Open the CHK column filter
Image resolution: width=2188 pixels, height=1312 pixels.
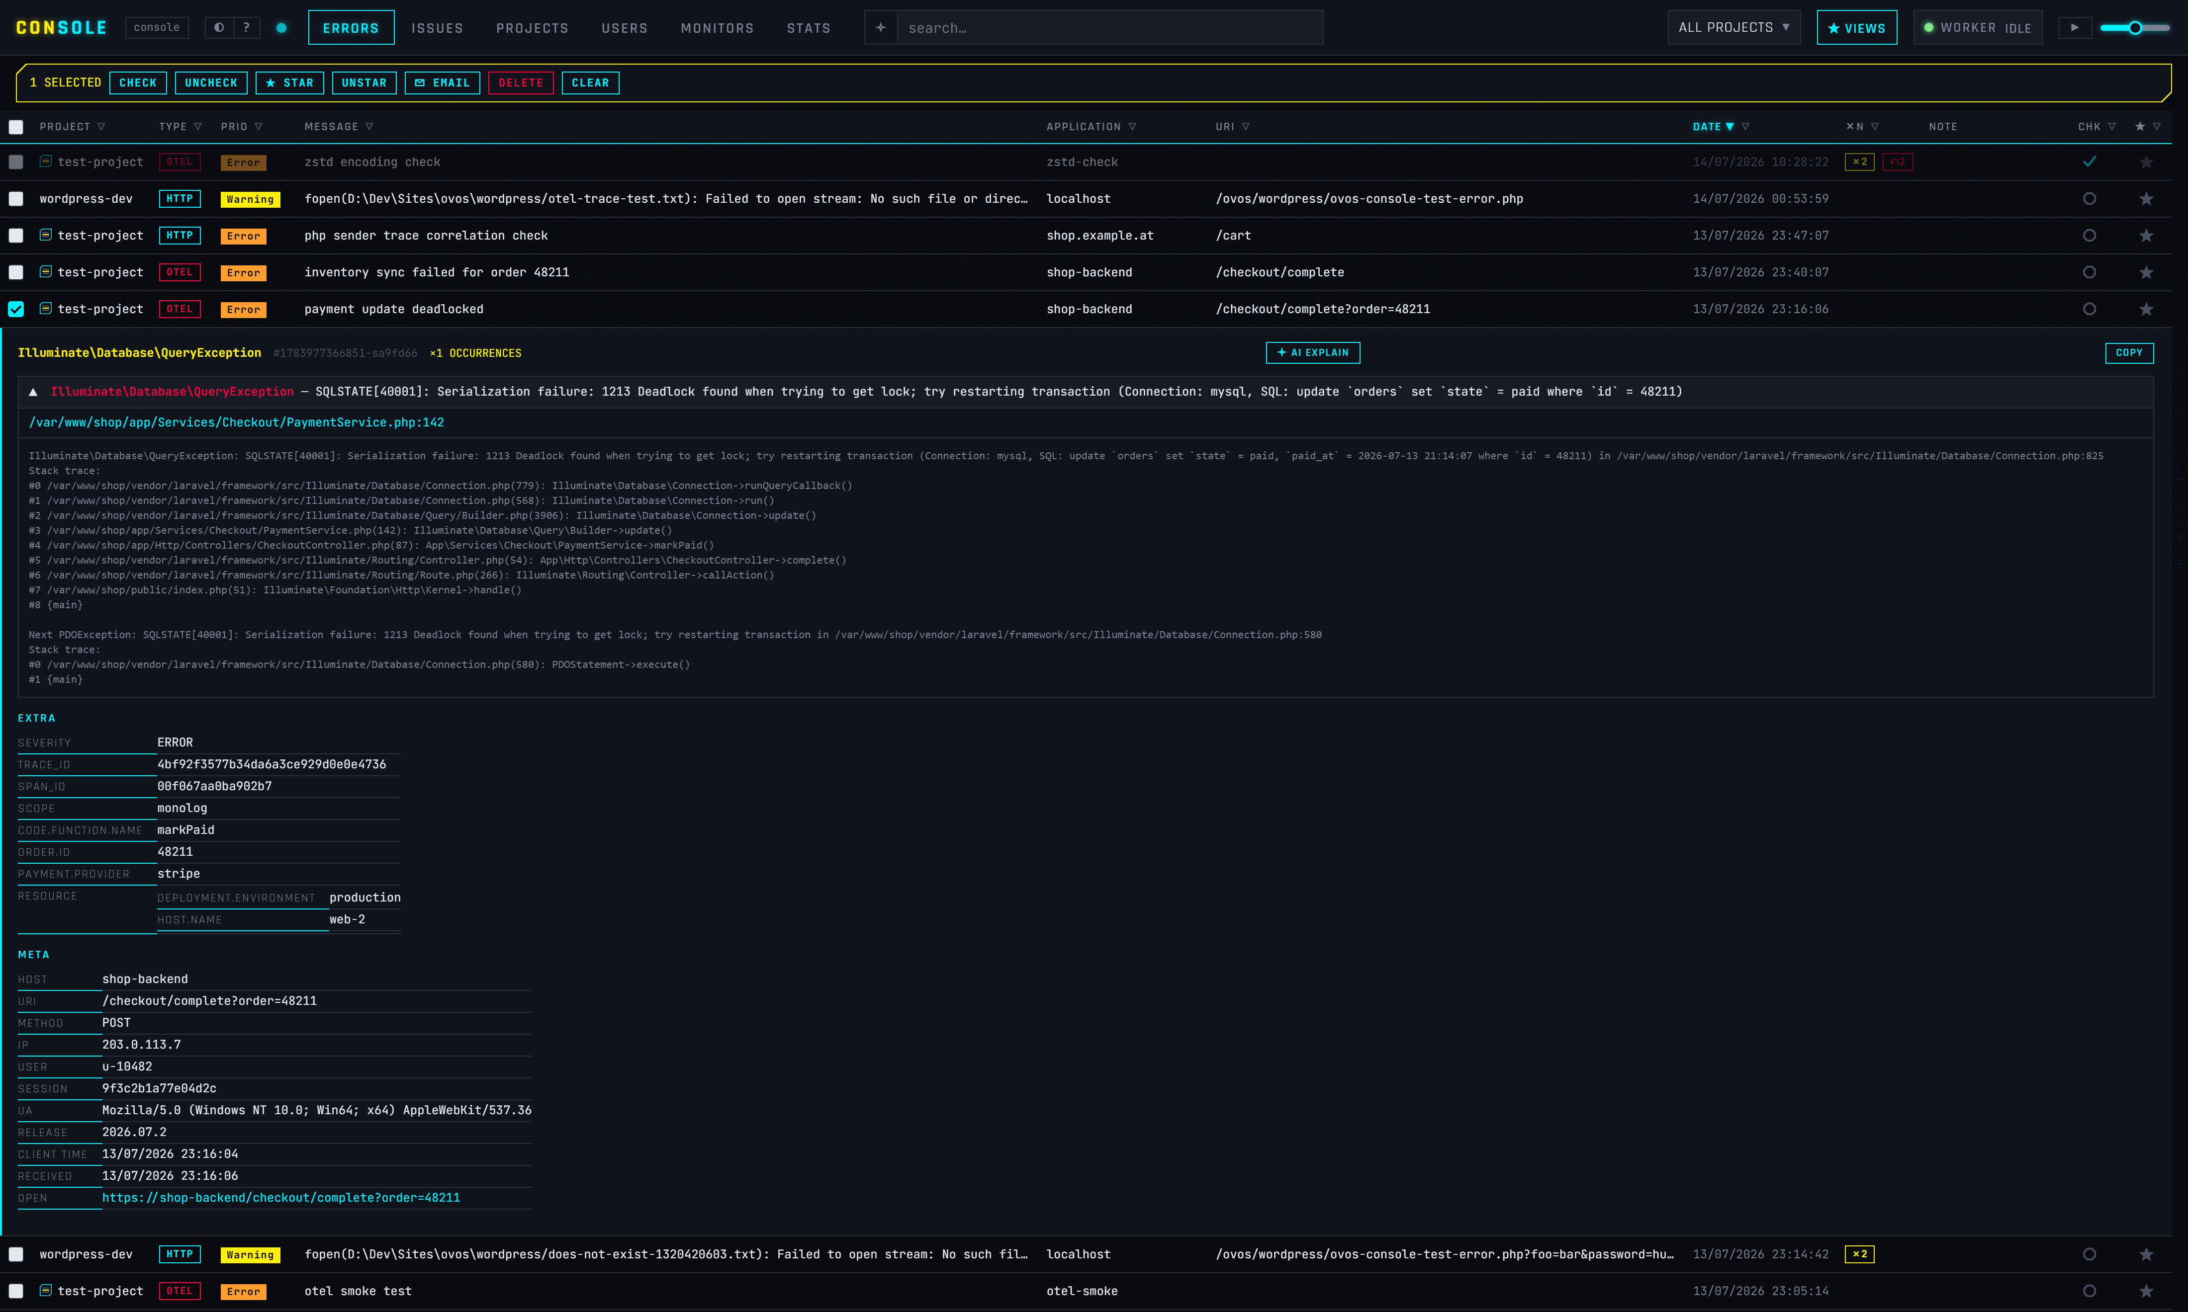pos(2112,127)
